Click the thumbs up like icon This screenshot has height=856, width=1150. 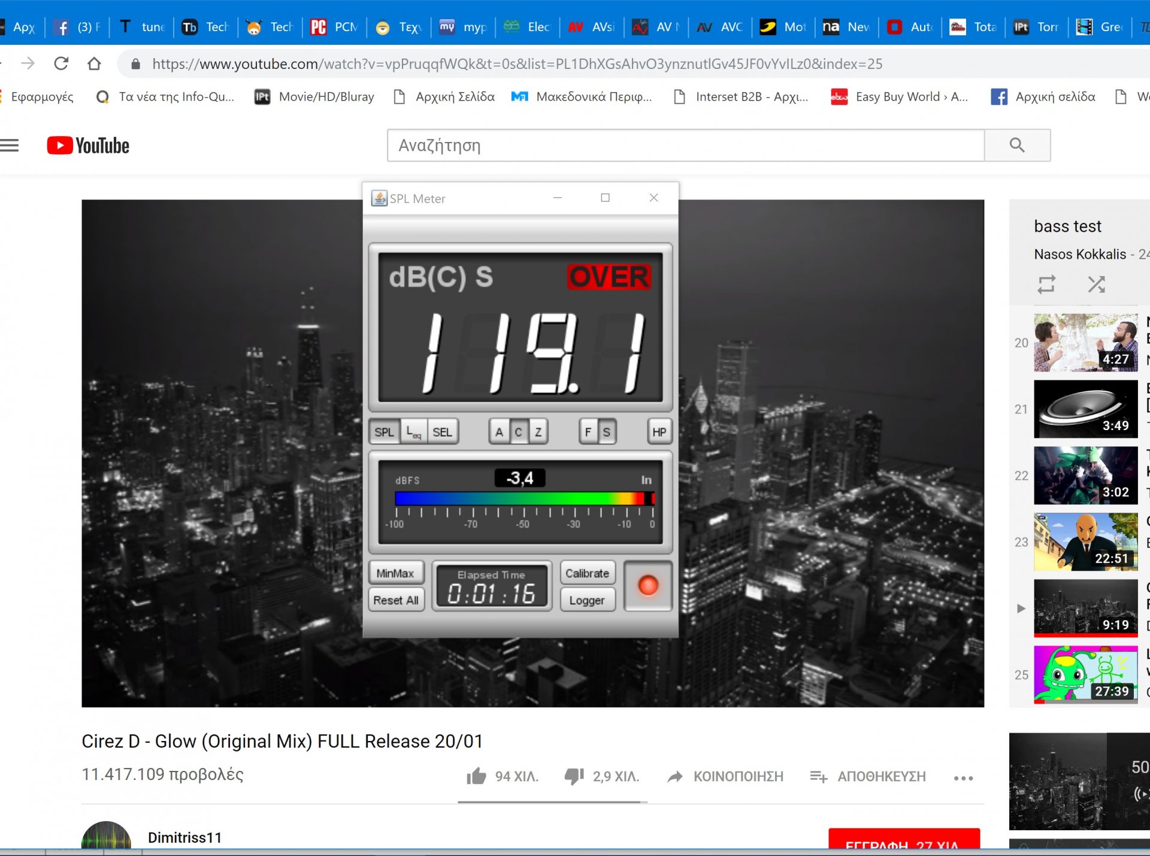[x=476, y=776]
